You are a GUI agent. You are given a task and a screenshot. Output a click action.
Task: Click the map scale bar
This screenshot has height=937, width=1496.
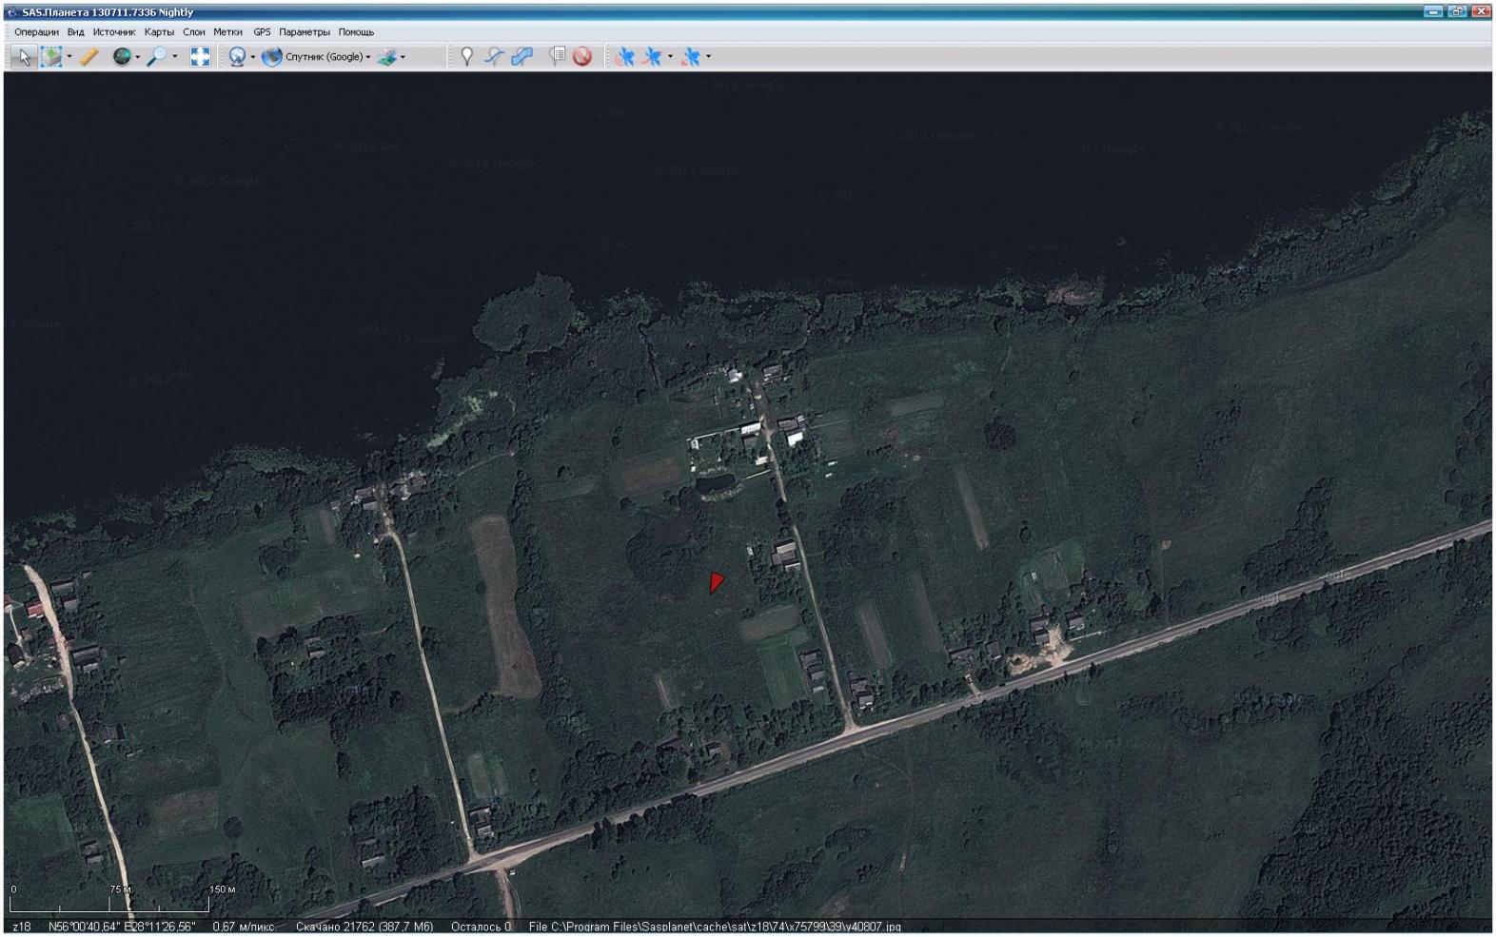point(109,904)
